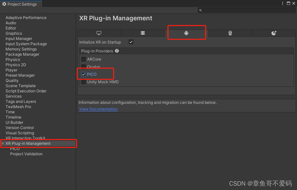Open Input Manager settings
The height and width of the screenshot is (190, 297).
pos(19,38)
